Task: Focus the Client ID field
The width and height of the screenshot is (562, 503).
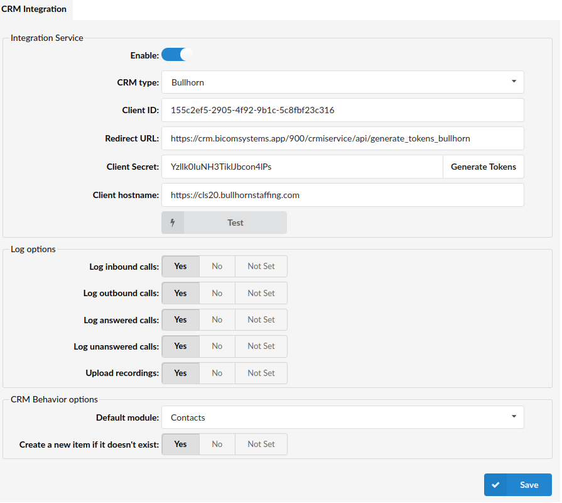Action: click(x=343, y=110)
